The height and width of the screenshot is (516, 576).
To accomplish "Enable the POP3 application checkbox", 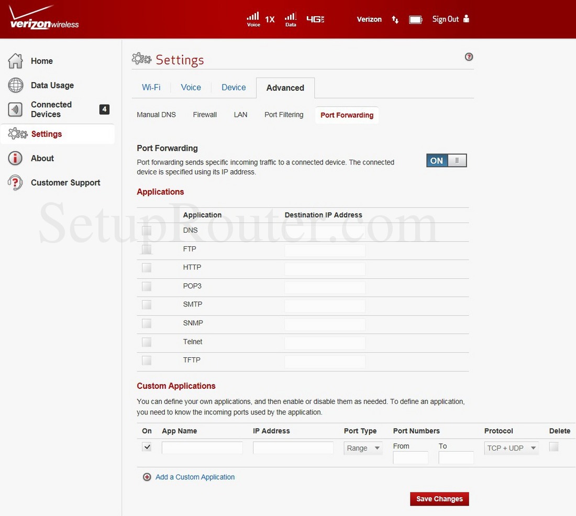I will coord(147,287).
